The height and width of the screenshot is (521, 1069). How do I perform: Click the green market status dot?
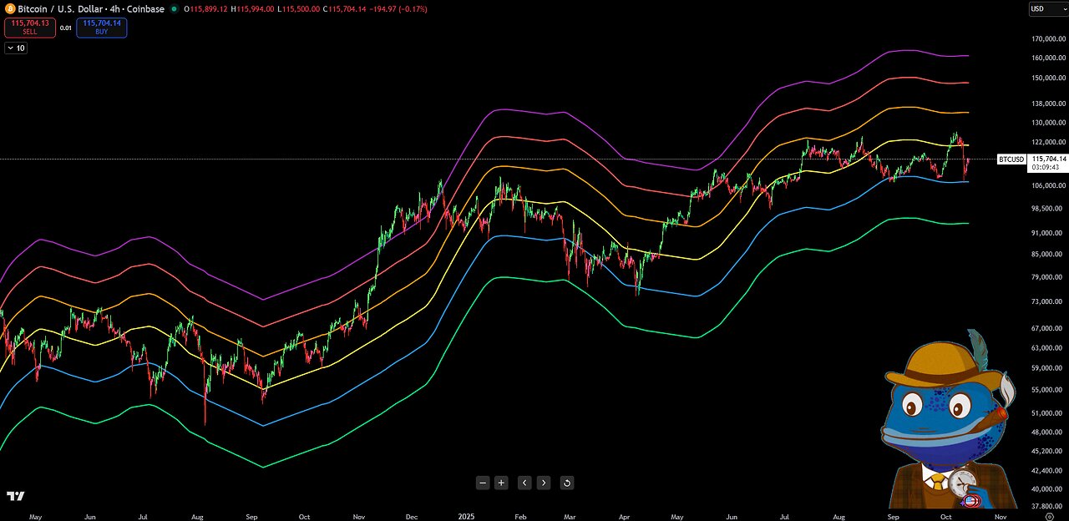click(x=174, y=9)
